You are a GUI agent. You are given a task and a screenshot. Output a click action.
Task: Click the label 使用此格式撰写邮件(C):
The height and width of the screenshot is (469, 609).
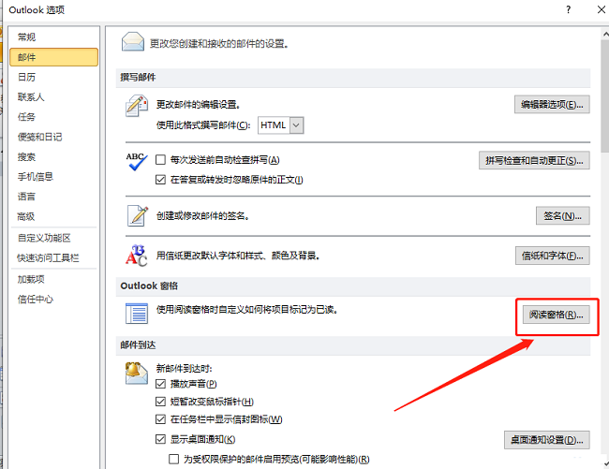(203, 125)
